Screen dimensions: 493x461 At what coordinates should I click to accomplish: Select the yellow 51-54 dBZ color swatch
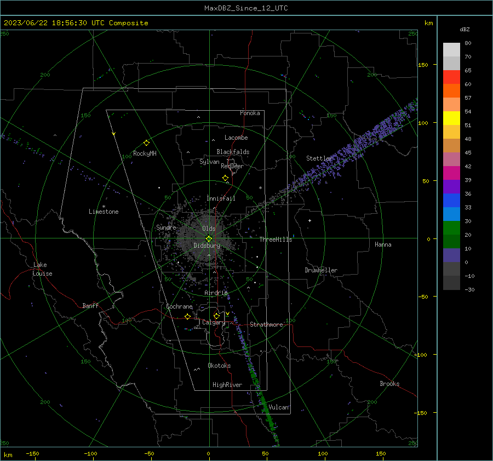tap(451, 118)
